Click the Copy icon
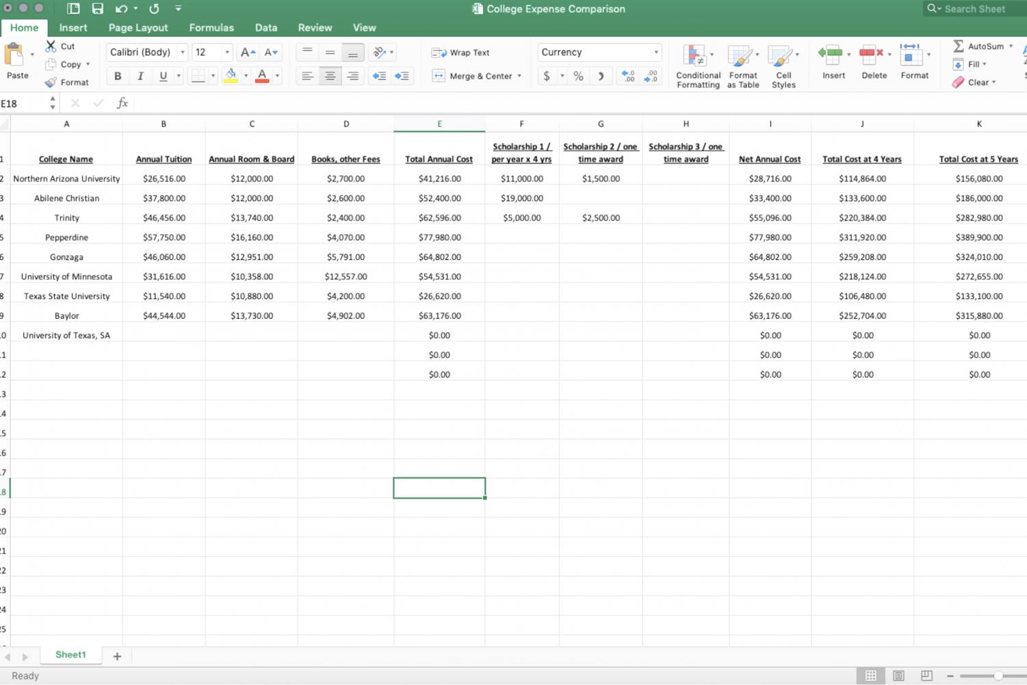This screenshot has width=1027, height=685. (x=51, y=64)
